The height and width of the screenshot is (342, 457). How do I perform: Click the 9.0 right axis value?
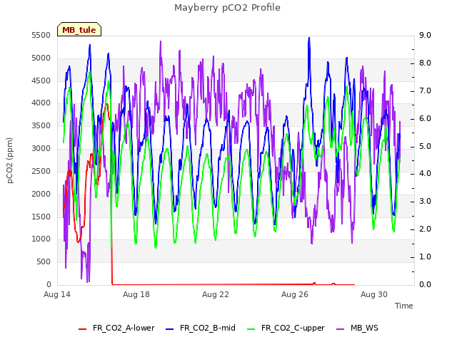pyautogui.click(x=426, y=35)
